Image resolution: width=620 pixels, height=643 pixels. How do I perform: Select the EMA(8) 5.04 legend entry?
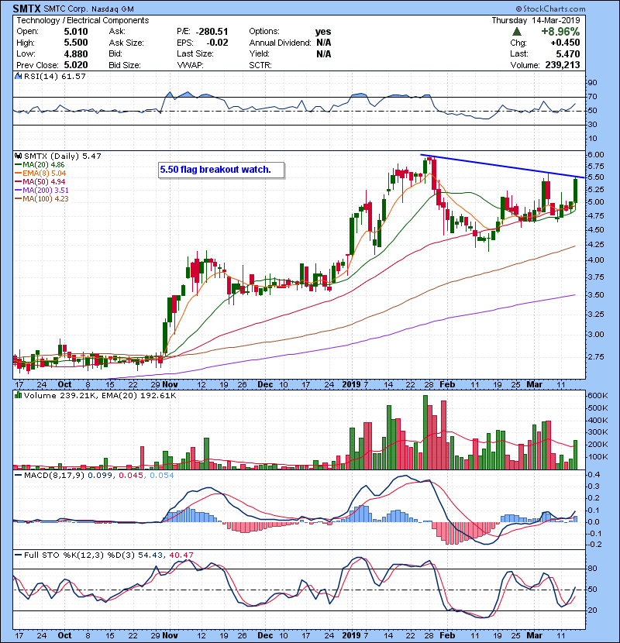40,173
